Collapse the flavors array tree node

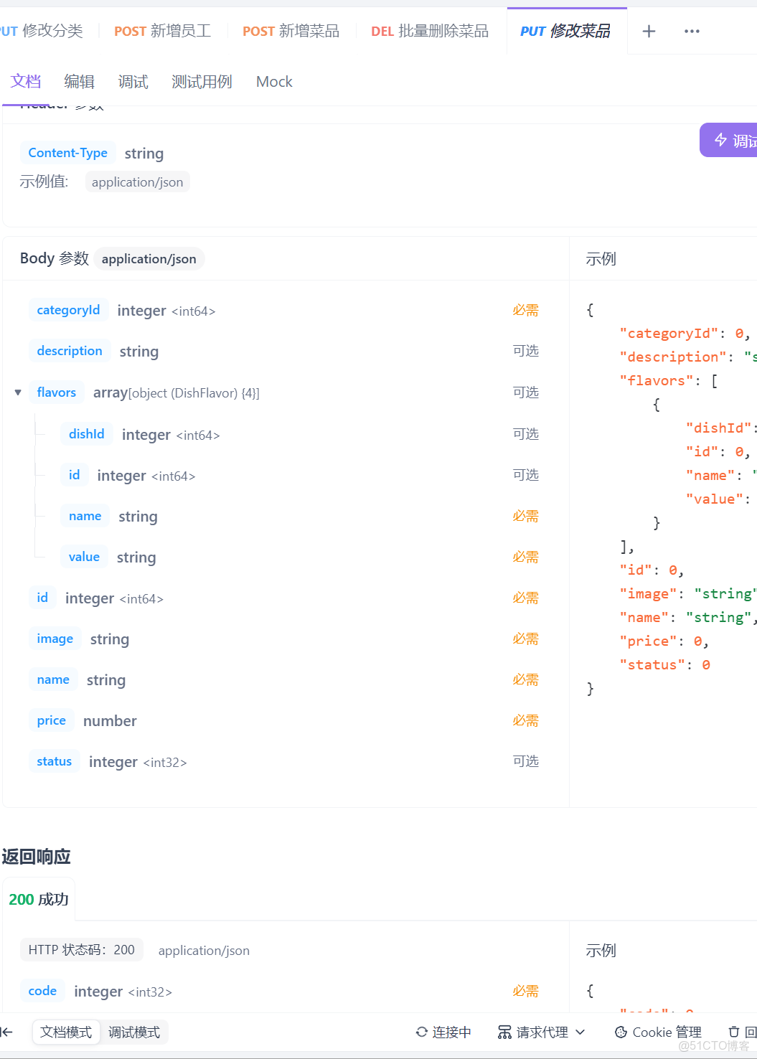point(18,392)
